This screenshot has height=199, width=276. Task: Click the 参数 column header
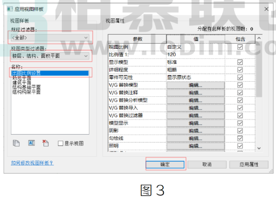pos(137,39)
